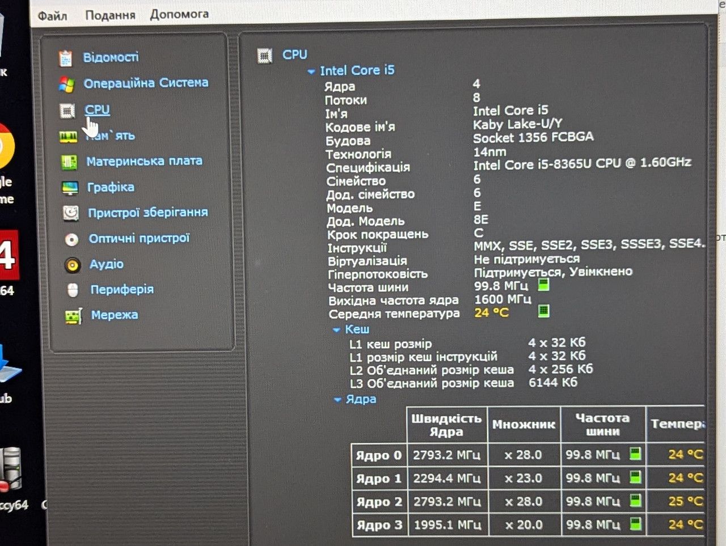This screenshot has width=726, height=546.
Task: Click "2294.4 МГц" in the Ядро 1 row
Action: pos(447,479)
